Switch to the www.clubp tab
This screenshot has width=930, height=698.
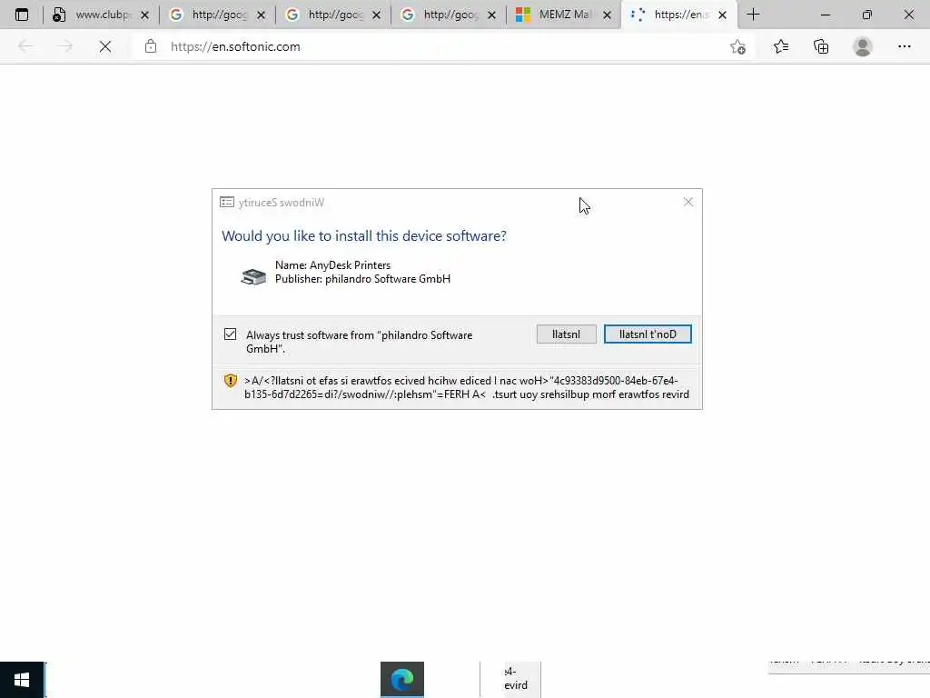click(x=100, y=15)
